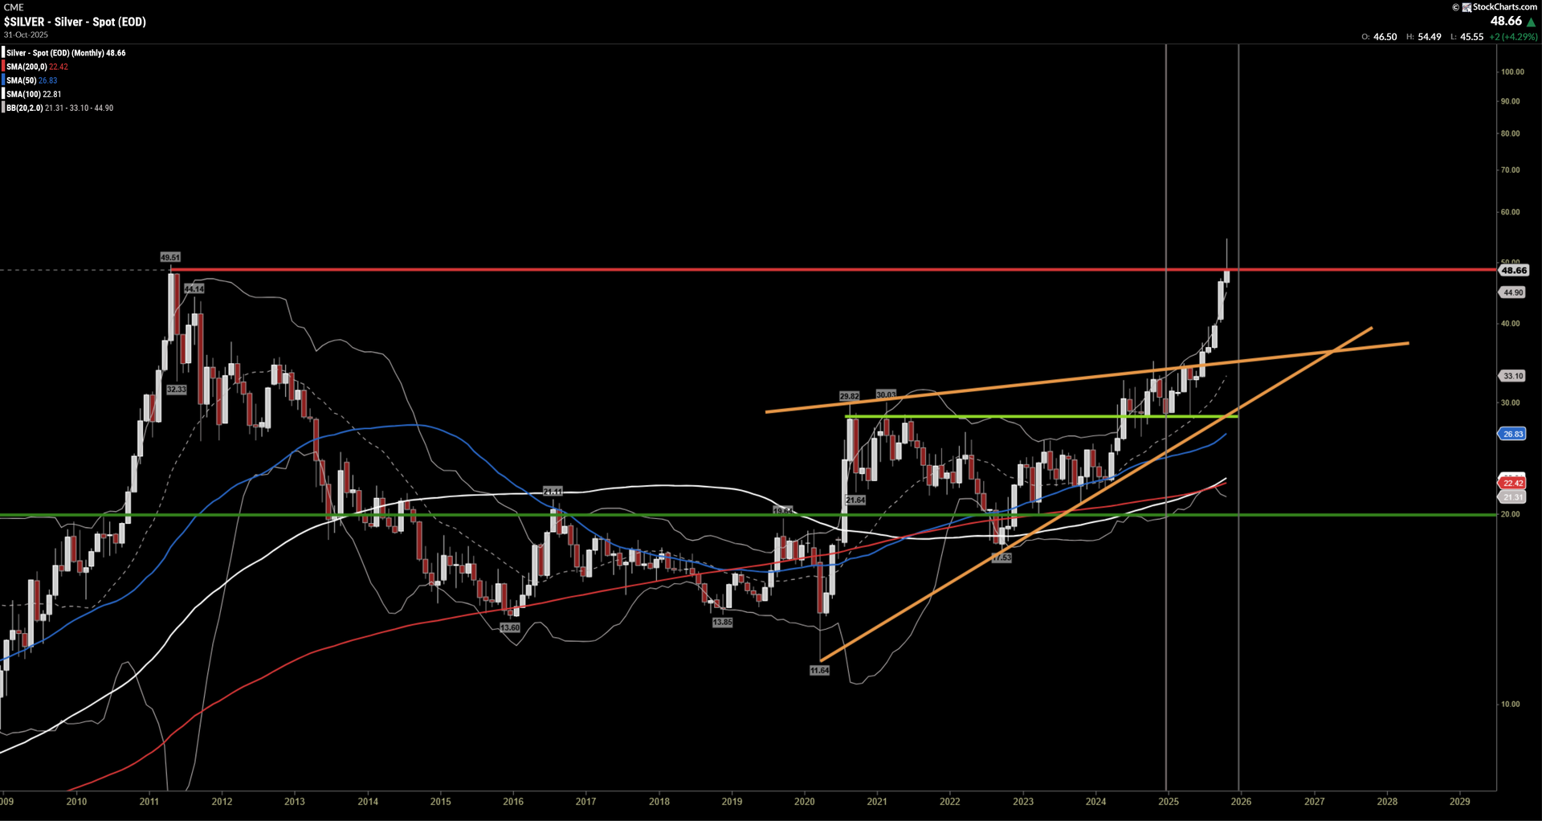The width and height of the screenshot is (1542, 821).
Task: Click the 11.64 low price label
Action: [x=819, y=670]
